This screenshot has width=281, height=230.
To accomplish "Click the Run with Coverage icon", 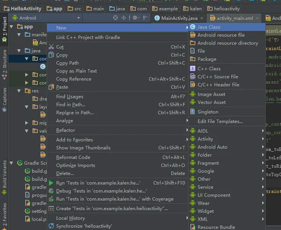I will click(51, 199).
